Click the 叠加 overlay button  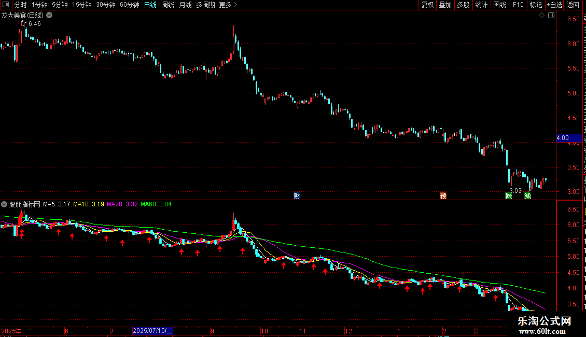tap(445, 5)
